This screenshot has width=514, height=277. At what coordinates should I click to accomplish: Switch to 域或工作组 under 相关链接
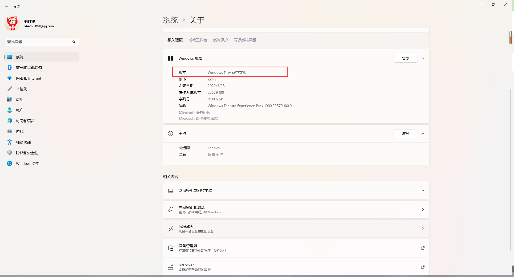[198, 40]
